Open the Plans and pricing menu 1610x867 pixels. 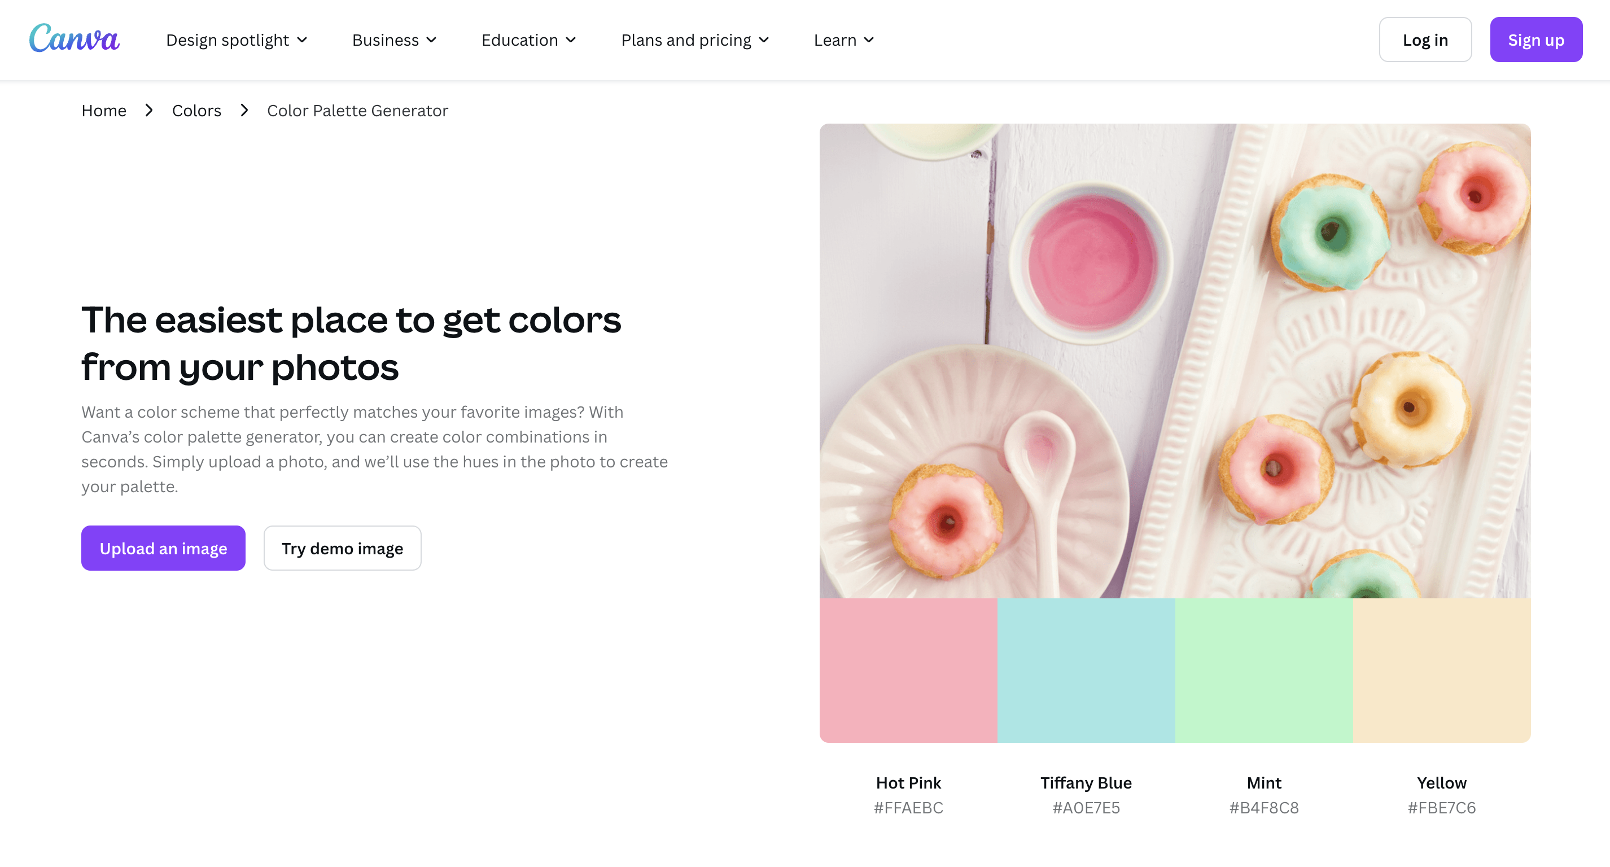(695, 40)
